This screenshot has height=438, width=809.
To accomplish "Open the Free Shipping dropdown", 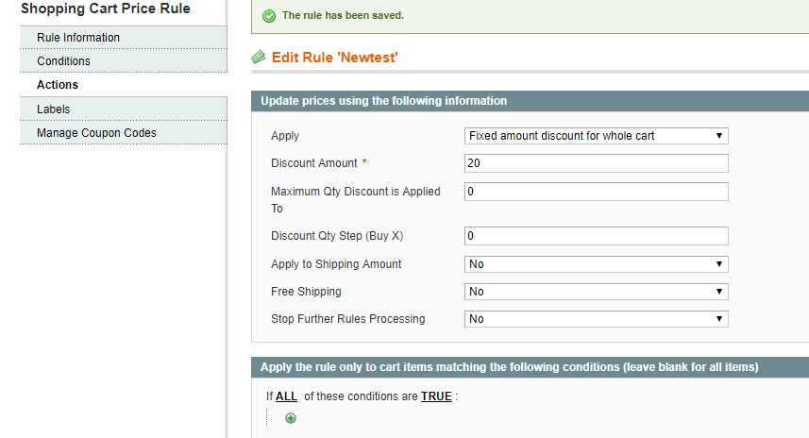I will click(x=596, y=292).
